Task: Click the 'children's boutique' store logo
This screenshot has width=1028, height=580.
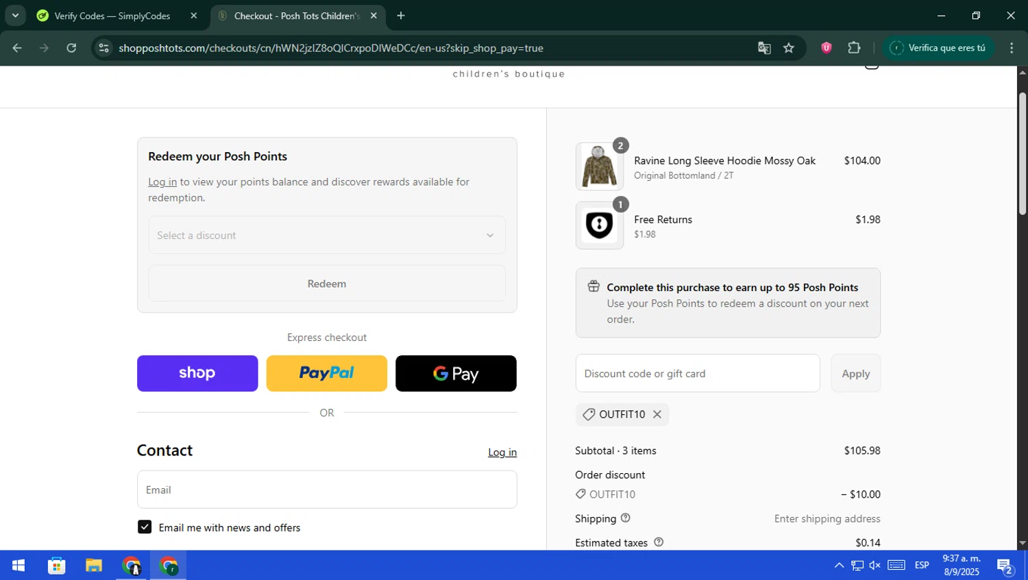Action: coord(509,74)
